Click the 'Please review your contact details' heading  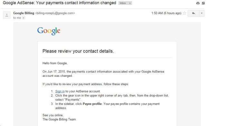point(78,51)
